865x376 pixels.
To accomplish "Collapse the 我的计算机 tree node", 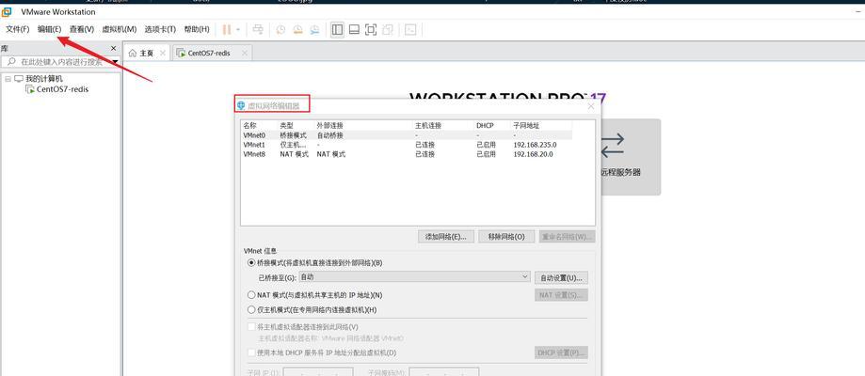I will click(x=8, y=79).
